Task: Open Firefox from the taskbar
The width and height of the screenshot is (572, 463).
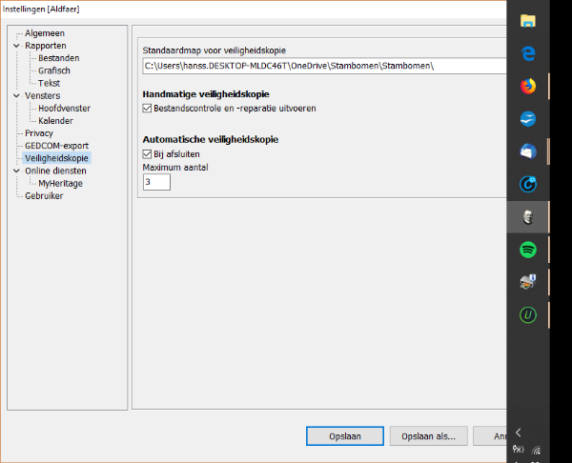Action: 528,86
